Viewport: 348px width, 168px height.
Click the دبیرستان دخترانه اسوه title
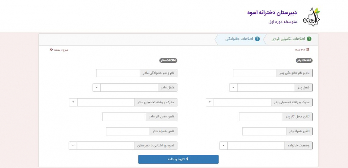point(272,12)
